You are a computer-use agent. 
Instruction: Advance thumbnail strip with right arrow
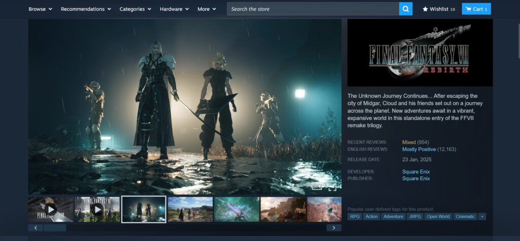tap(334, 228)
